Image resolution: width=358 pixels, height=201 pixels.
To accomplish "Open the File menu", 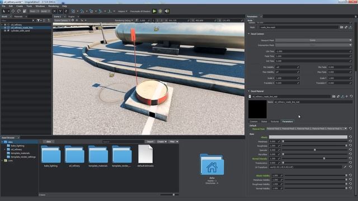I will pyautogui.click(x=3, y=6).
